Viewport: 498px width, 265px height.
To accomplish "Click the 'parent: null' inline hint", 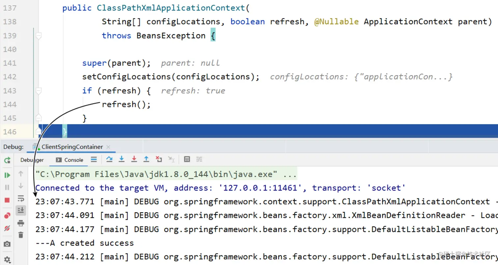I will coord(190,63).
